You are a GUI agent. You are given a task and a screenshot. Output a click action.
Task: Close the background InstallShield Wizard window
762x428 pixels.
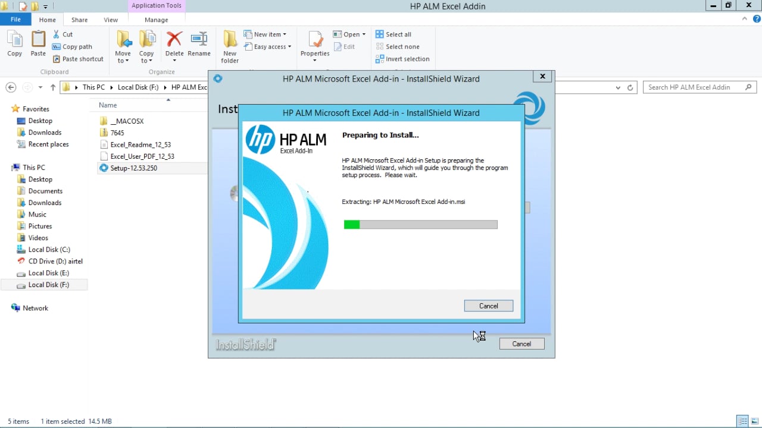[542, 76]
